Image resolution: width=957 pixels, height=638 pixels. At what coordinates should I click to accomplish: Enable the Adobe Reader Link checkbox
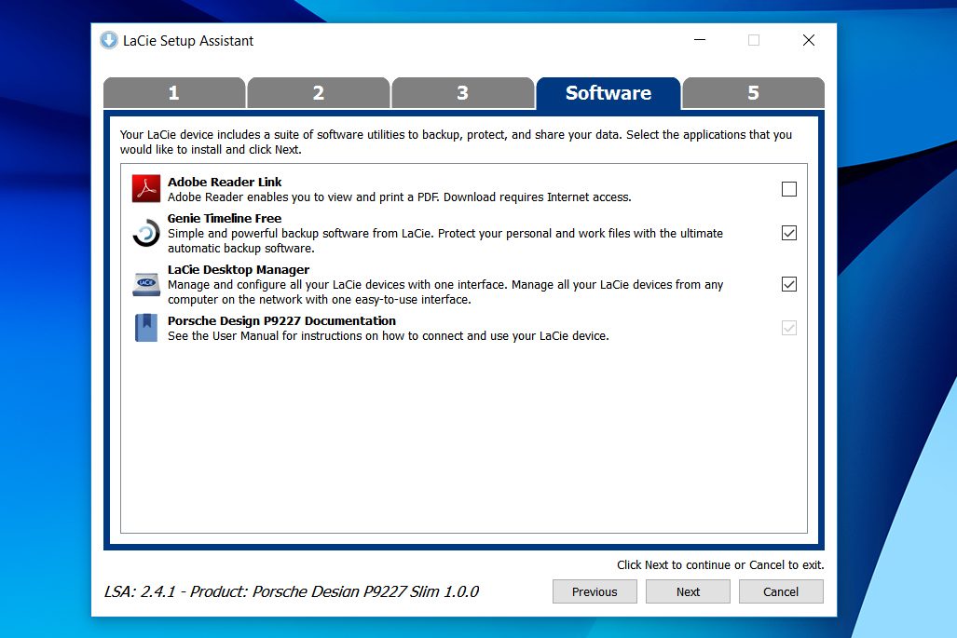[789, 189]
